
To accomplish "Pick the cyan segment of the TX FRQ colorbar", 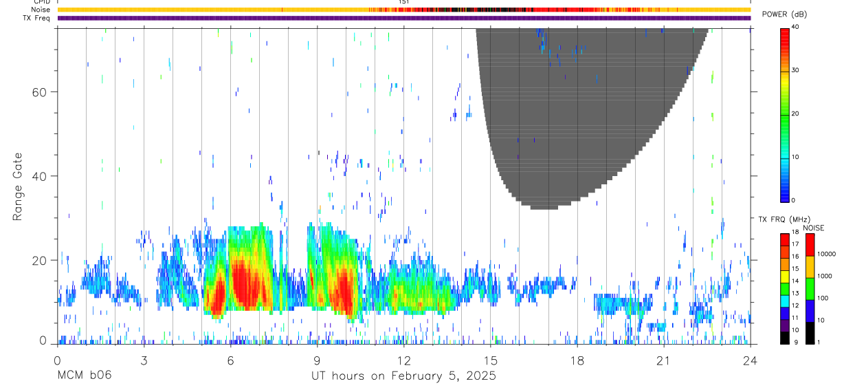I will 784,301.
